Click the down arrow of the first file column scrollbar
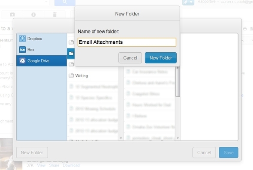The image size is (253, 170). point(121,138)
